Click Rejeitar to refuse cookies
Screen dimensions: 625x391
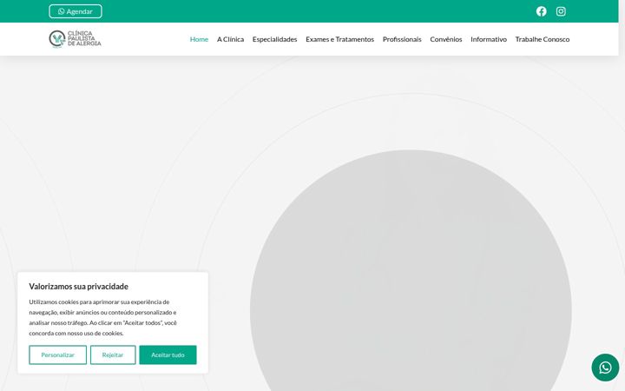pyautogui.click(x=113, y=355)
